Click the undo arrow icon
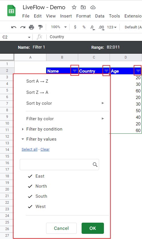142x239 pixels. pos(14,27)
